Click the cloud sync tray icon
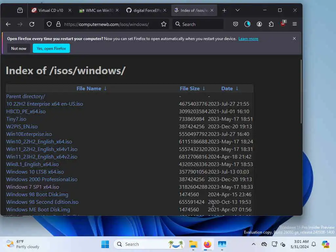This screenshot has width=336, height=252. tap(264, 244)
